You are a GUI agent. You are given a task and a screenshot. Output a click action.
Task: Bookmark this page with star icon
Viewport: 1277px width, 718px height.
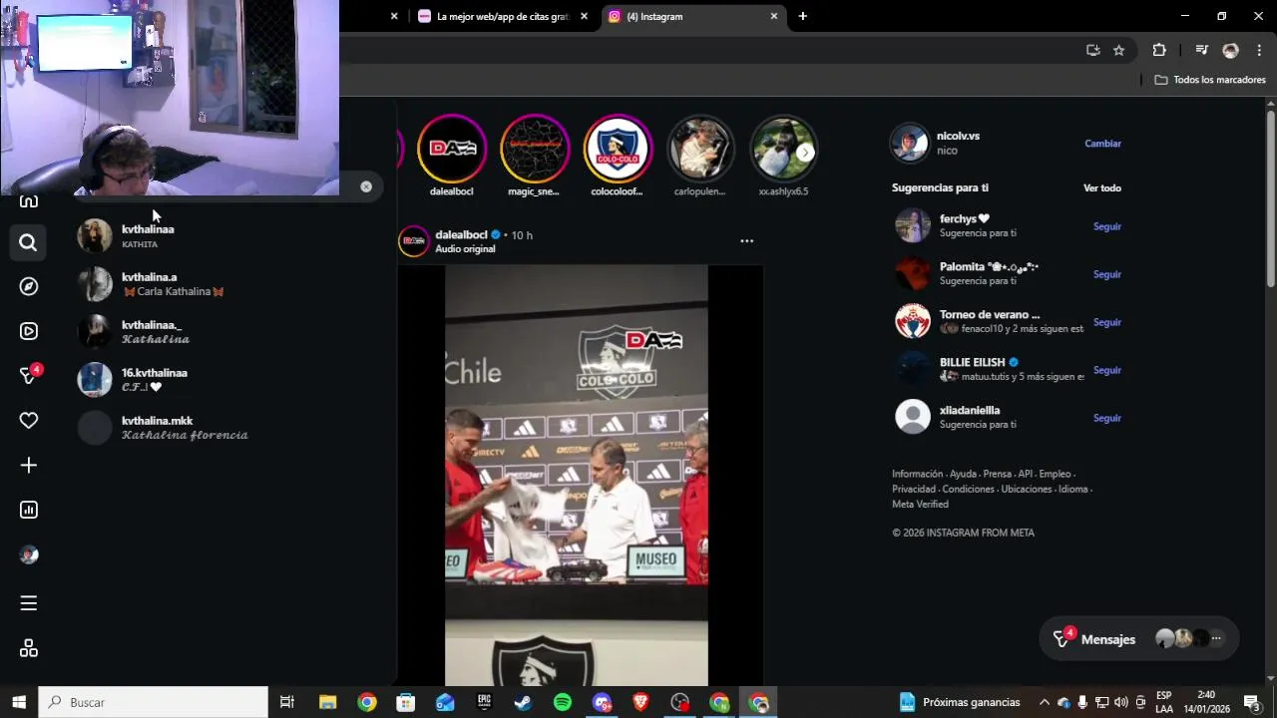click(x=1118, y=50)
